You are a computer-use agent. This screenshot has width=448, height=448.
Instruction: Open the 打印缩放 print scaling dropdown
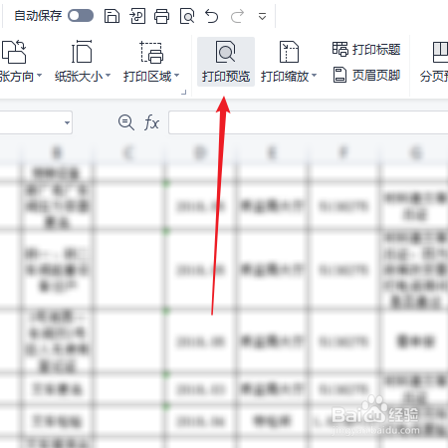(x=289, y=62)
